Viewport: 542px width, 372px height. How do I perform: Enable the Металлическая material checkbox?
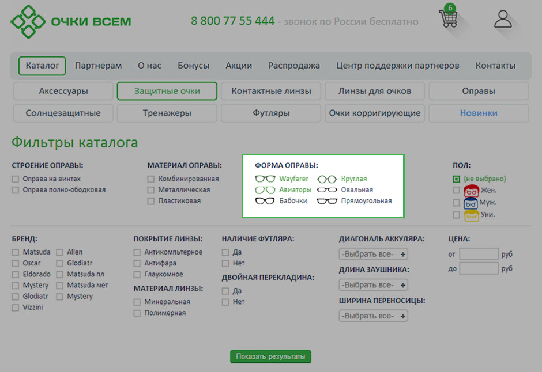[151, 190]
